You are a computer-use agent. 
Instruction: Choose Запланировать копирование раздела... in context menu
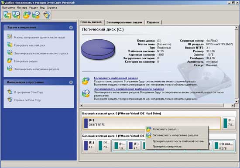(177, 135)
